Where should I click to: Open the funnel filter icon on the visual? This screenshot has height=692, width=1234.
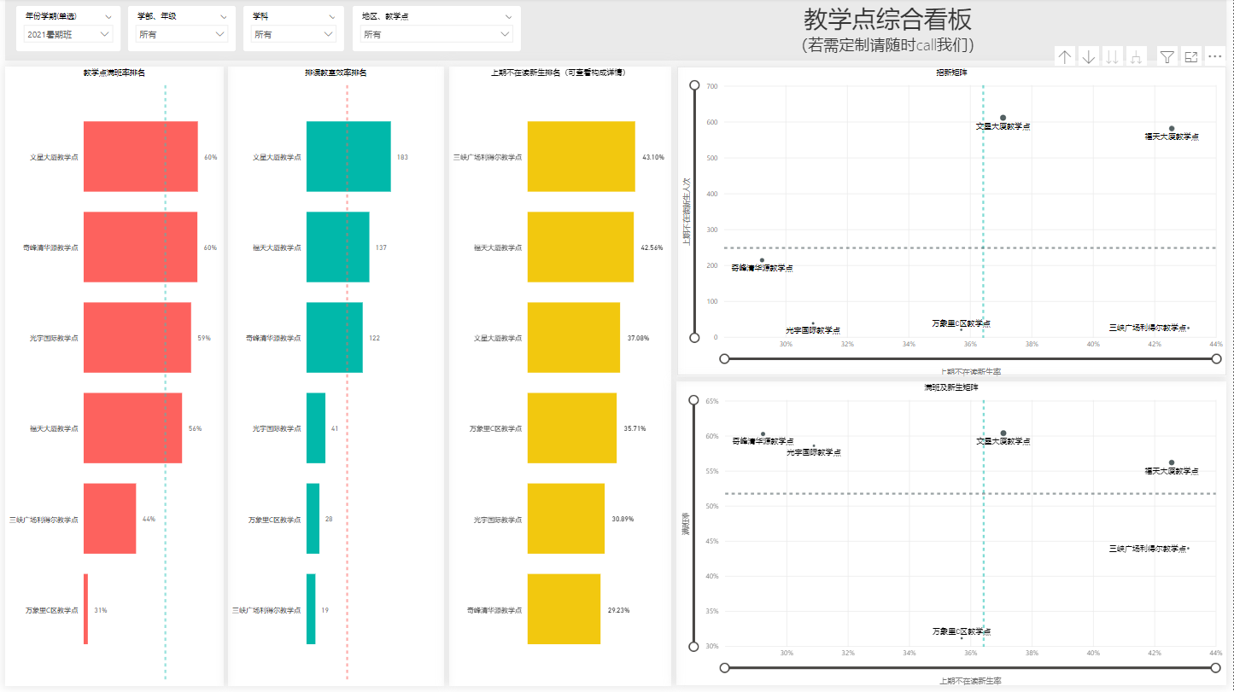pos(1167,57)
